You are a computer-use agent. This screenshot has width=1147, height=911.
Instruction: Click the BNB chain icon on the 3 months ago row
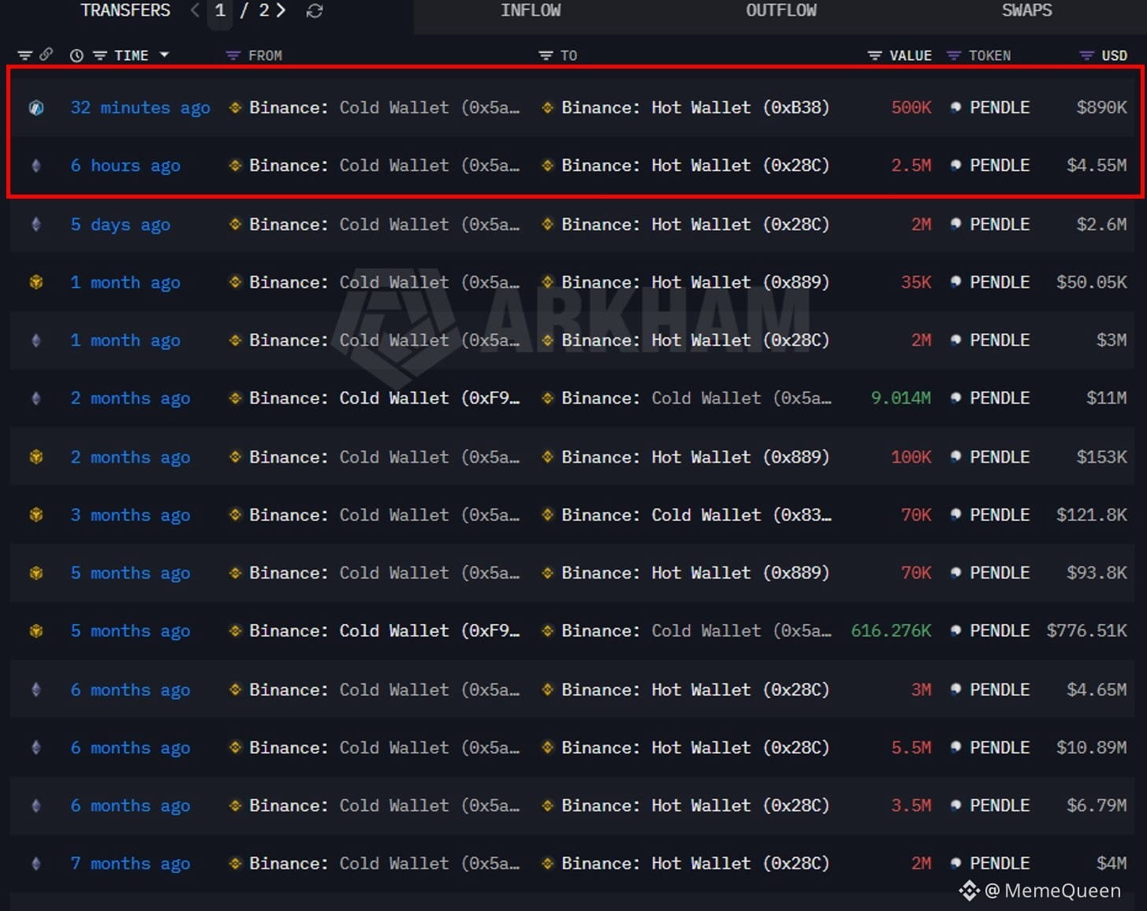click(x=36, y=515)
